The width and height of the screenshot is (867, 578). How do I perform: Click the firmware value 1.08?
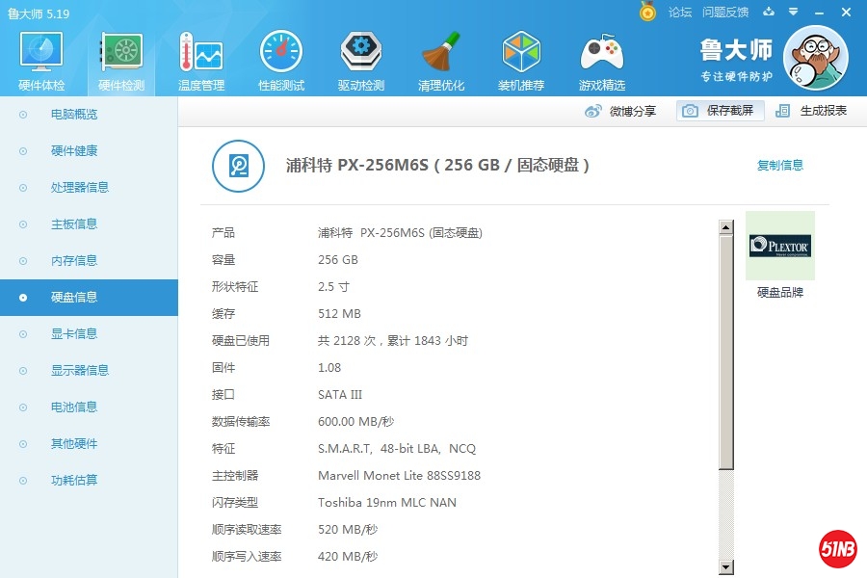tap(329, 368)
